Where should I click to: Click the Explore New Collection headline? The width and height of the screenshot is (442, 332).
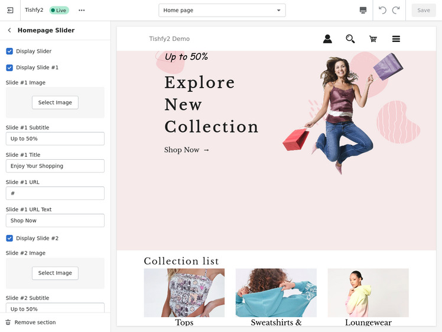212,105
